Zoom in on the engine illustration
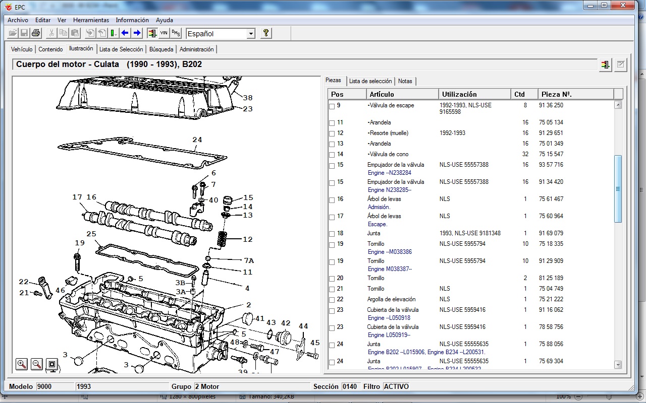The width and height of the screenshot is (646, 403). 22,364
